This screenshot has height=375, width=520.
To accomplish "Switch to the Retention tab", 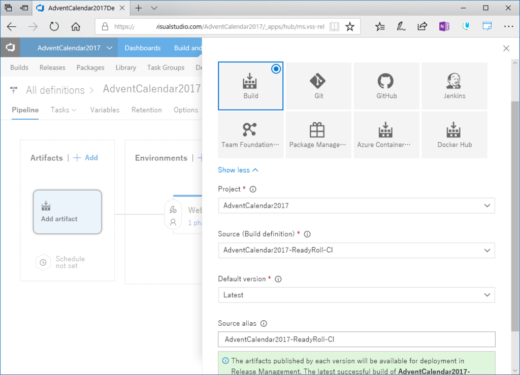I will click(x=147, y=110).
